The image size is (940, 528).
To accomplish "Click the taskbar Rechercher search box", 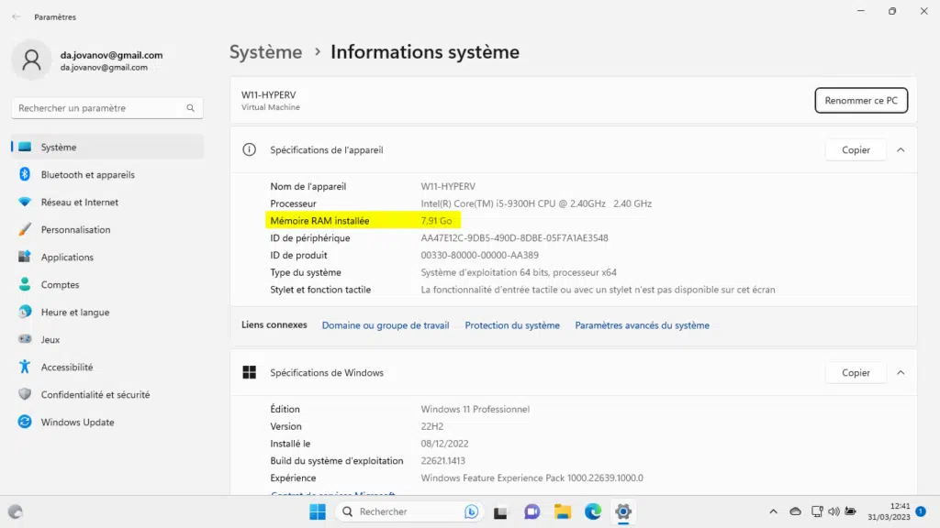I will click(x=409, y=511).
